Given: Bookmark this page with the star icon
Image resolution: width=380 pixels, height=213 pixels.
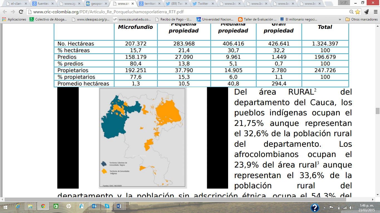Looking at the screenshot, I should pyautogui.click(x=357, y=12).
